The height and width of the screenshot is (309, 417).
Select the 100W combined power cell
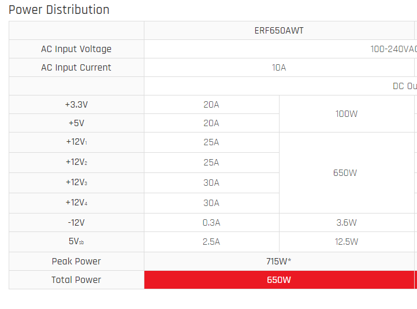click(x=347, y=114)
